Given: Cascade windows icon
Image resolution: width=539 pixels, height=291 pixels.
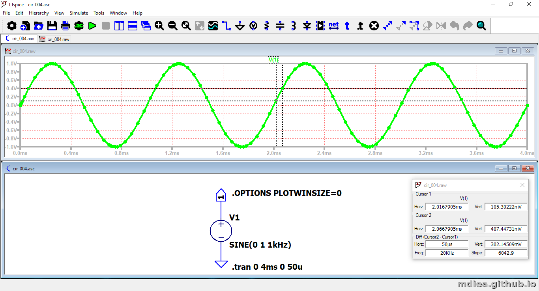Looking at the screenshot, I should click(146, 26).
